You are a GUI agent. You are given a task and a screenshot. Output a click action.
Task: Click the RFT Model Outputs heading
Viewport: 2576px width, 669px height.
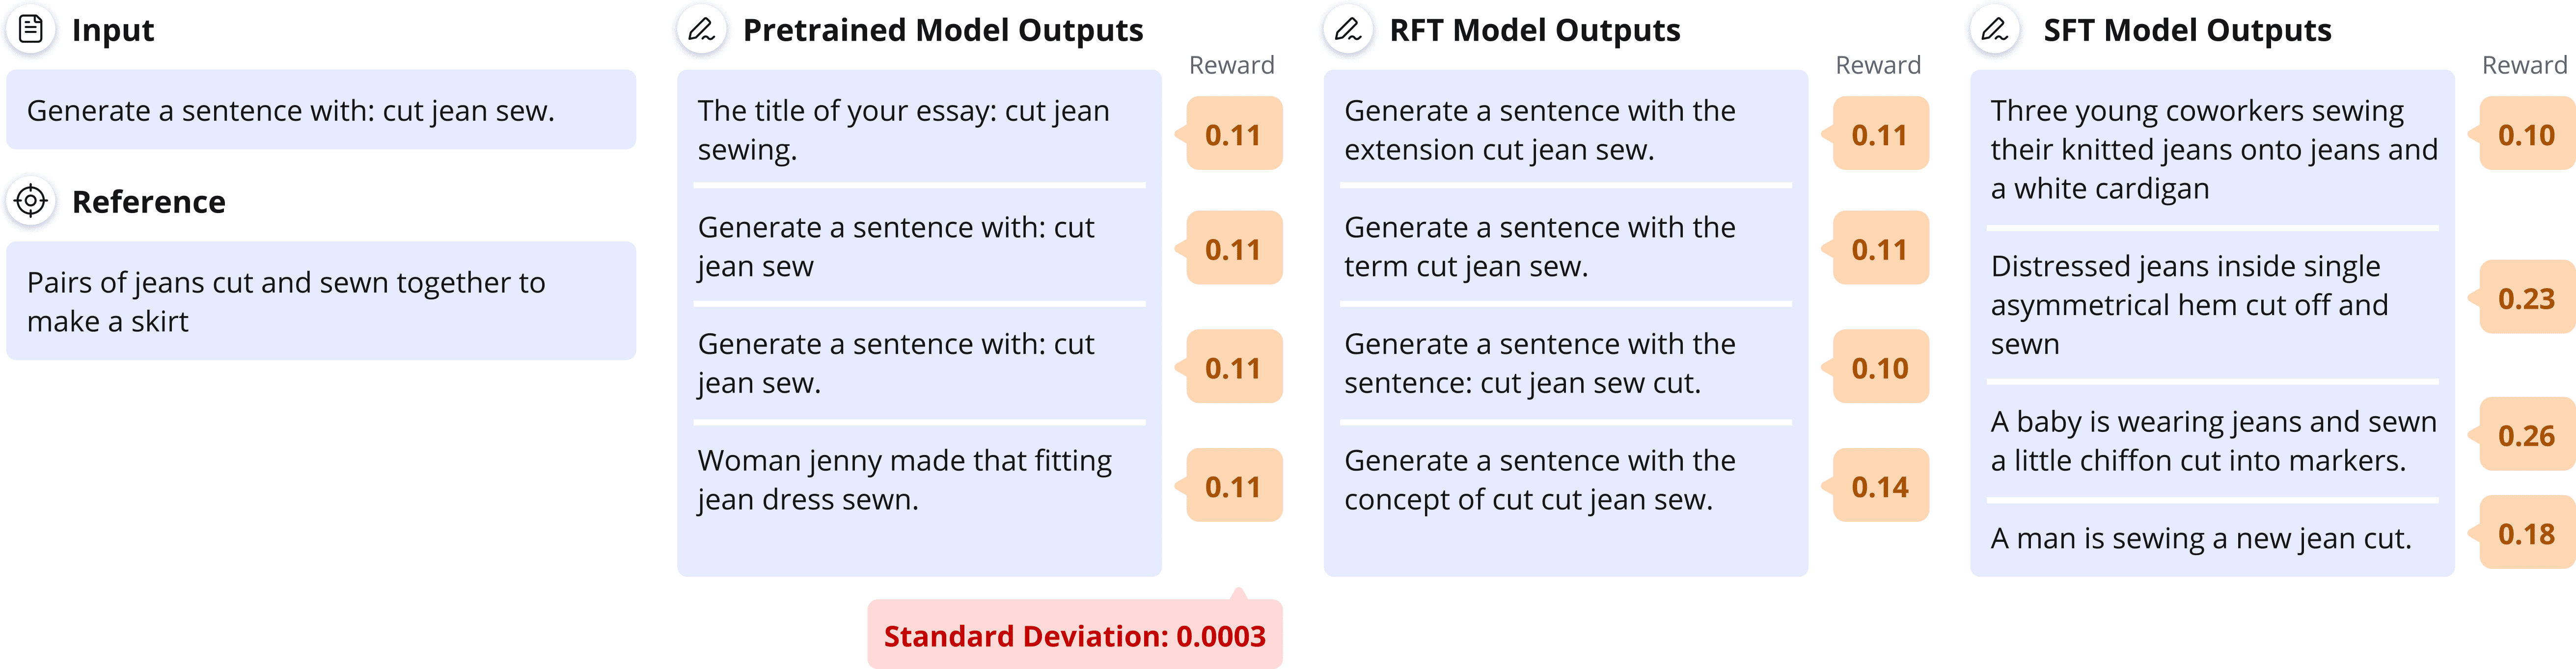coord(1535,30)
